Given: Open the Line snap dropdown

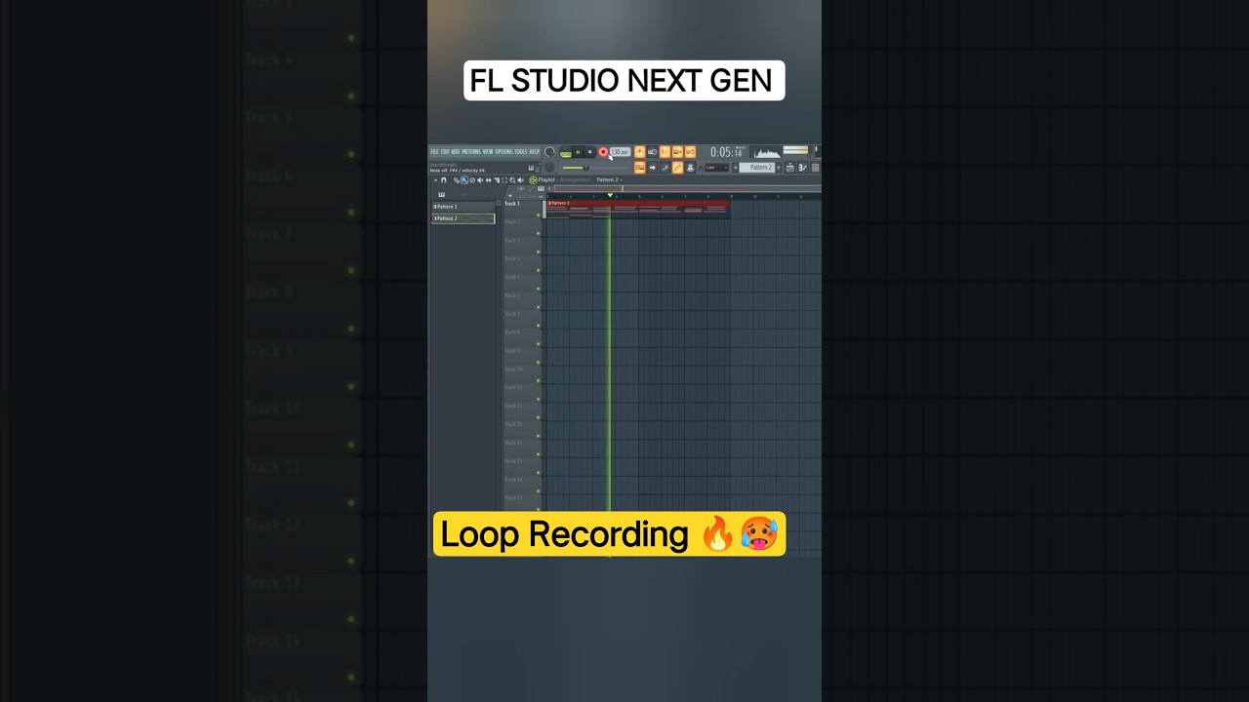Looking at the screenshot, I should point(716,168).
